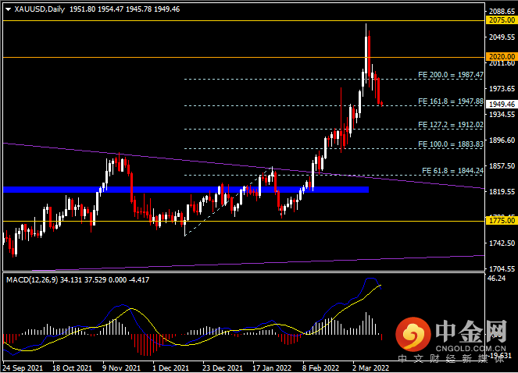Select the 2075.00 price level label

pyautogui.click(x=502, y=20)
